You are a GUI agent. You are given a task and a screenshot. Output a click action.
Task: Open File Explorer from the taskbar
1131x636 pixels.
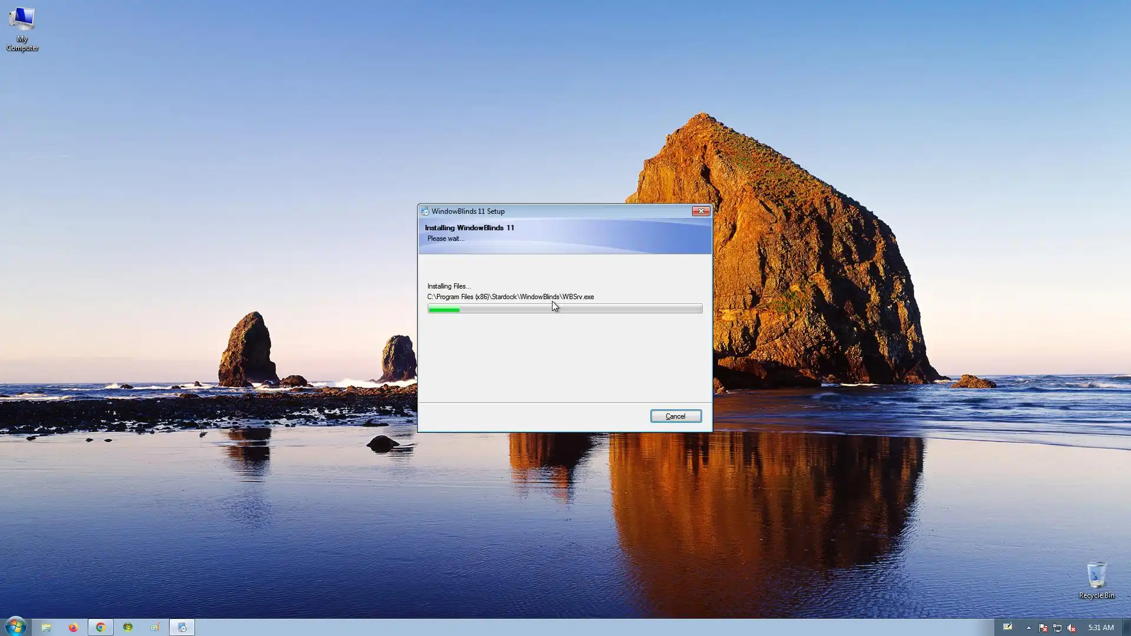(x=46, y=627)
